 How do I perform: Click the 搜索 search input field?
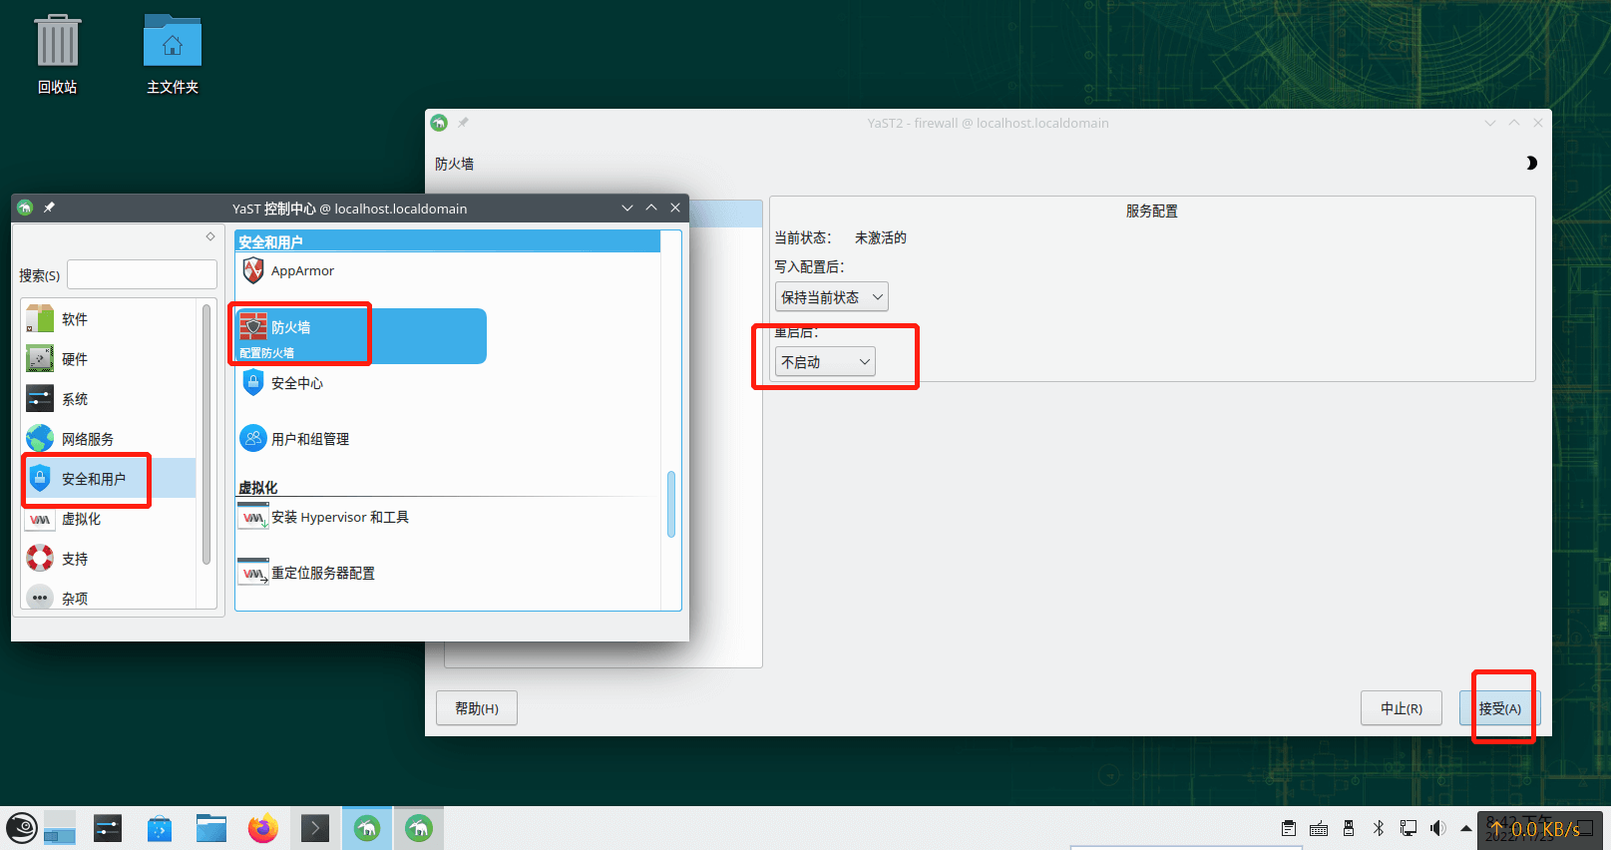(x=142, y=275)
